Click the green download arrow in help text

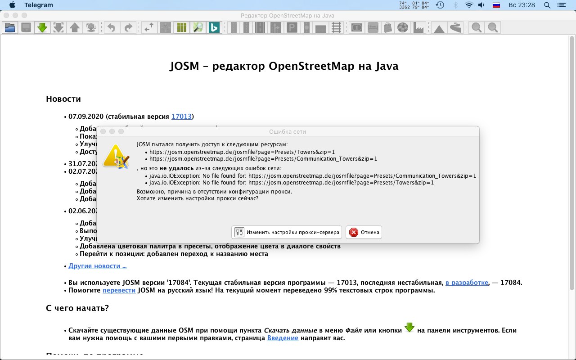click(x=409, y=328)
